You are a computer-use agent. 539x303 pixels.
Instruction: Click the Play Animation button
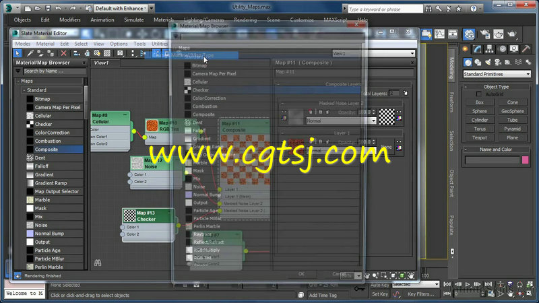[x=468, y=284]
